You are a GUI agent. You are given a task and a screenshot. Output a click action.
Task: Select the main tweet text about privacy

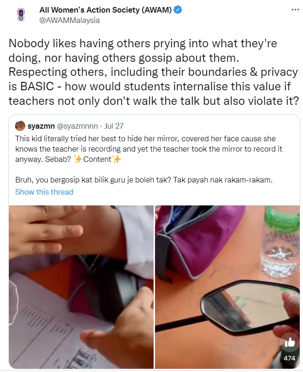coord(153,72)
